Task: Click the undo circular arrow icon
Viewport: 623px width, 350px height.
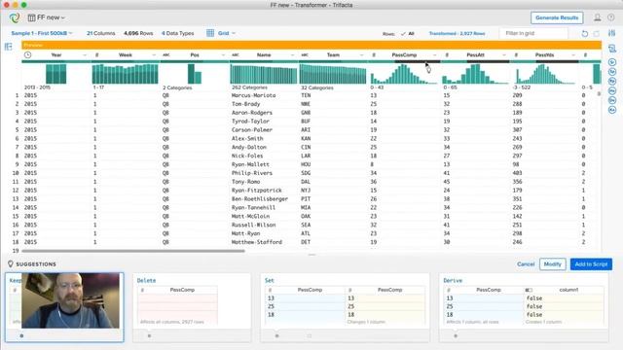Action: click(584, 34)
